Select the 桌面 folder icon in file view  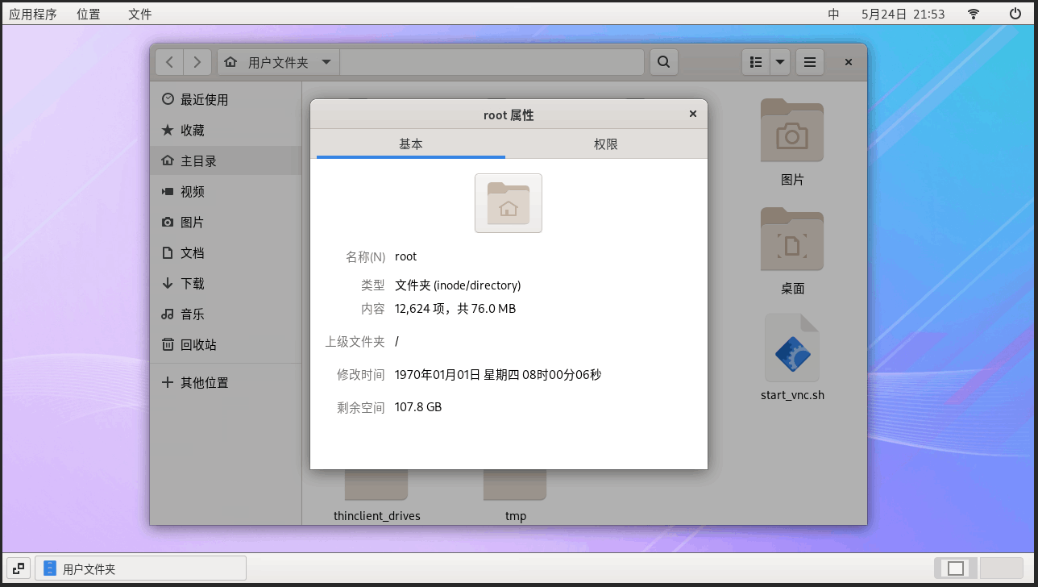[x=792, y=239]
